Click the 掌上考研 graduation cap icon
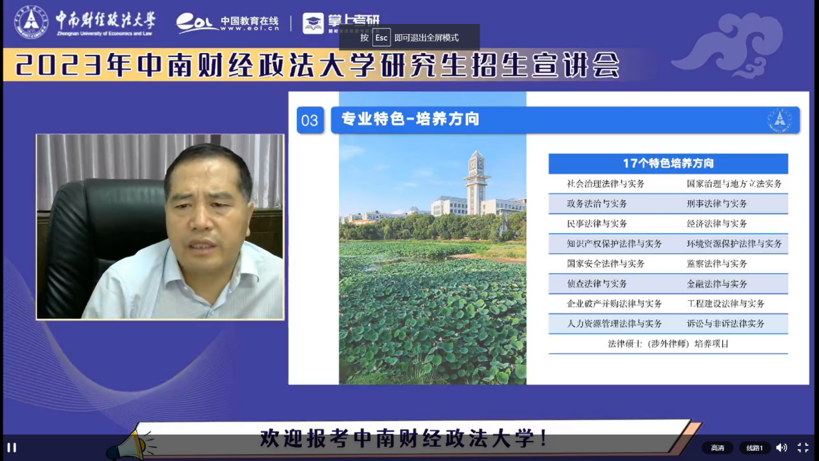This screenshot has height=461, width=819. coord(314,23)
